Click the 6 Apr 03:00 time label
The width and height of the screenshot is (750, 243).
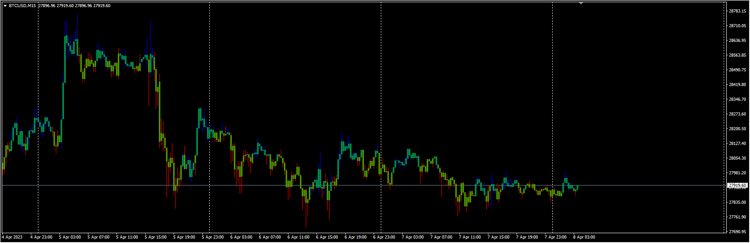click(241, 237)
